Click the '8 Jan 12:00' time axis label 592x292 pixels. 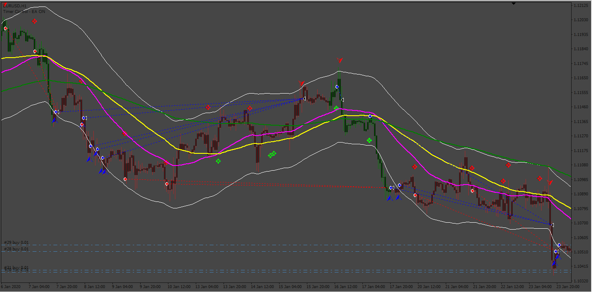click(x=95, y=287)
